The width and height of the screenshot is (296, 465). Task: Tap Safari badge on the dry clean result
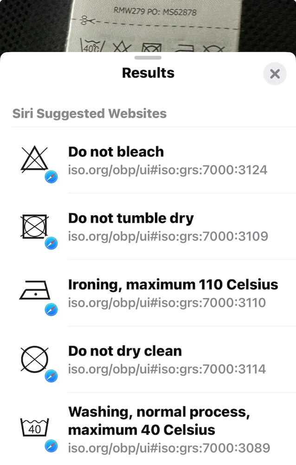click(x=51, y=376)
